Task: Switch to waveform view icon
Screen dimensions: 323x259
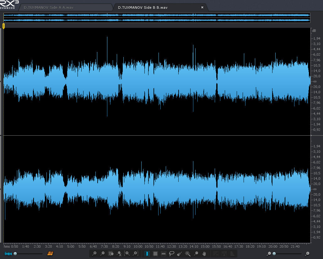Action: coord(8,253)
